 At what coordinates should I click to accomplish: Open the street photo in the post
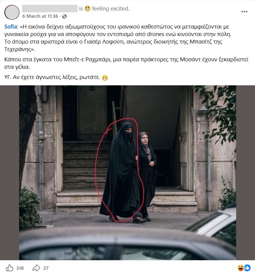[x=128, y=172]
